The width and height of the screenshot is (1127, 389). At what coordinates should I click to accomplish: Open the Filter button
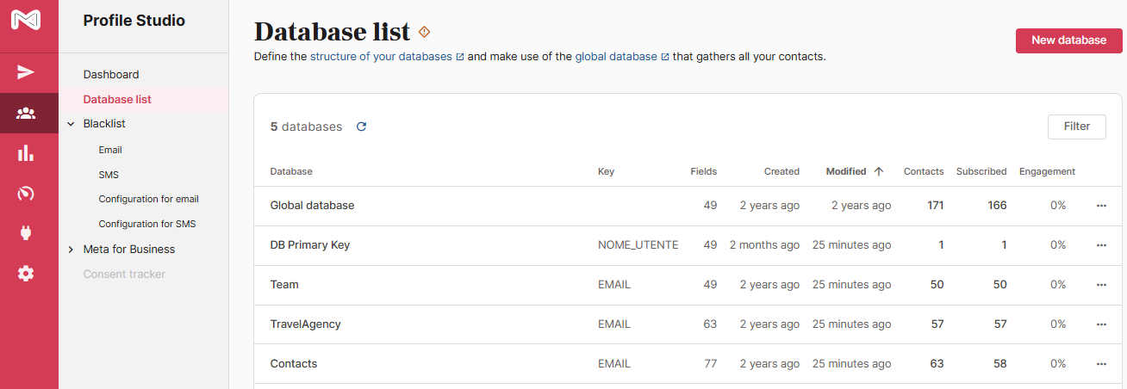click(x=1076, y=127)
